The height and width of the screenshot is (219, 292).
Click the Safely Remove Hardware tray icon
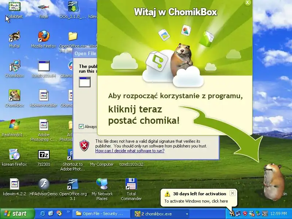pos(258,214)
